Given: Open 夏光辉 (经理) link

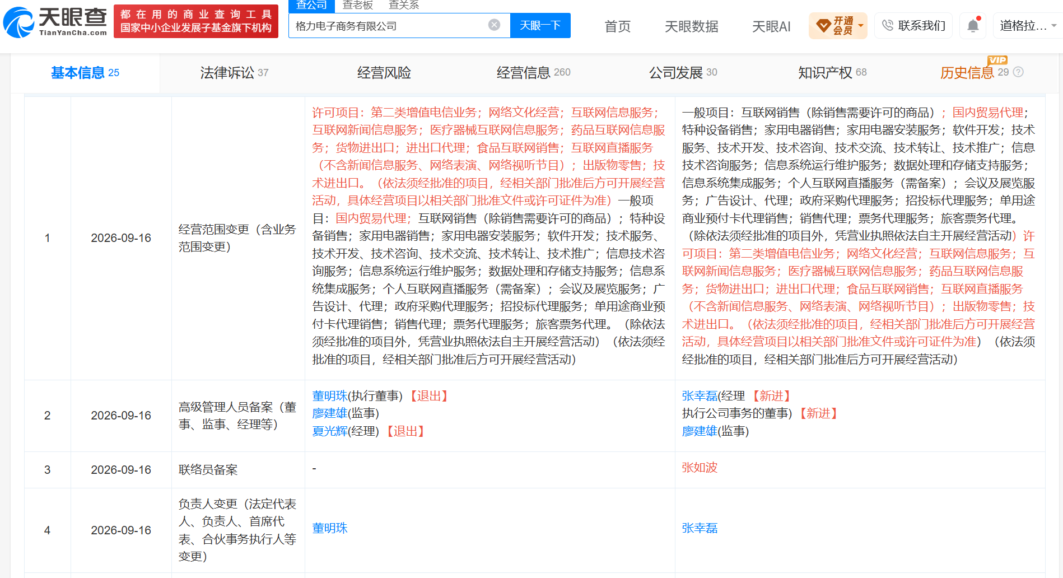Looking at the screenshot, I should (x=330, y=431).
